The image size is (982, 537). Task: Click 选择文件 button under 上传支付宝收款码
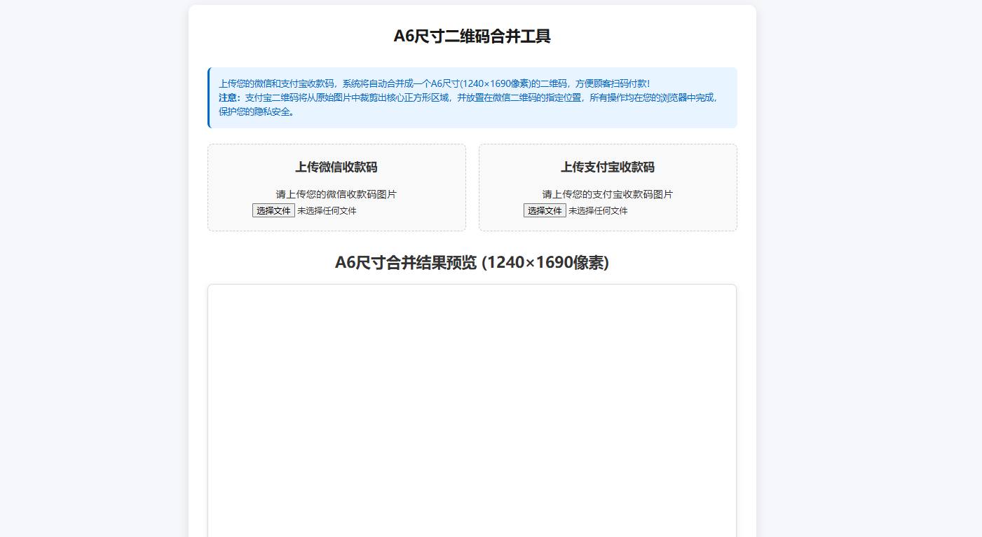(545, 210)
